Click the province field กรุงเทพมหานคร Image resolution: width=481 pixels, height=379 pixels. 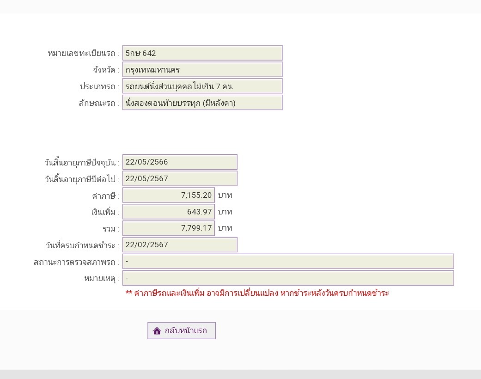click(202, 70)
